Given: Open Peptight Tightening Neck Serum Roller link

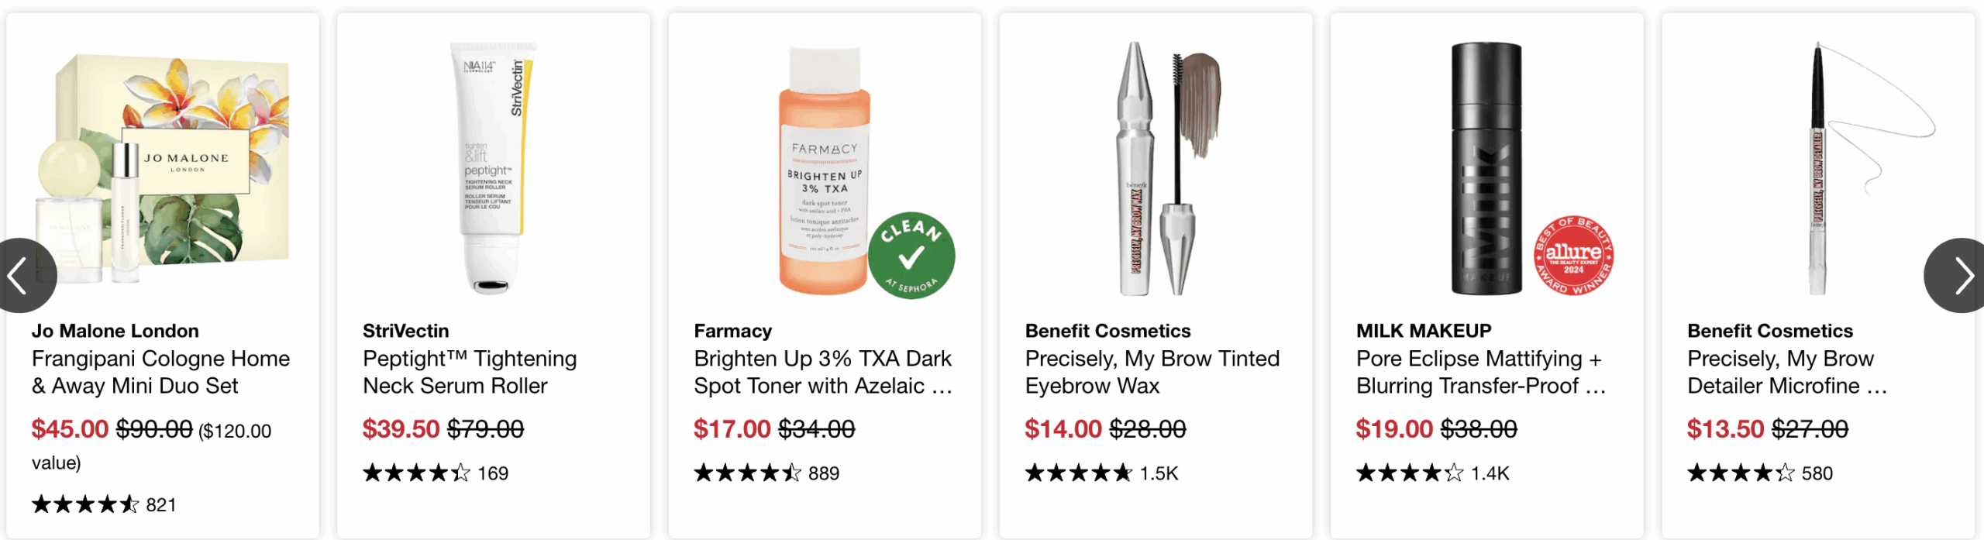Looking at the screenshot, I should coord(470,372).
